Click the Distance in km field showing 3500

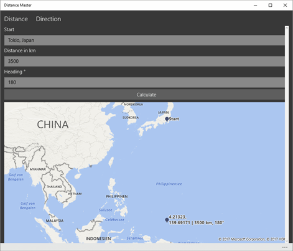coord(144,61)
